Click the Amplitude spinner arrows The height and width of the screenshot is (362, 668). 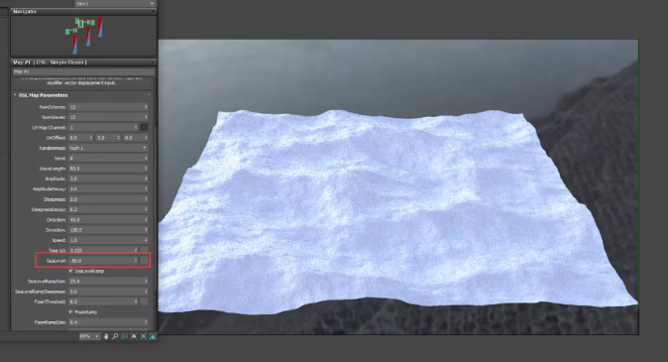146,179
